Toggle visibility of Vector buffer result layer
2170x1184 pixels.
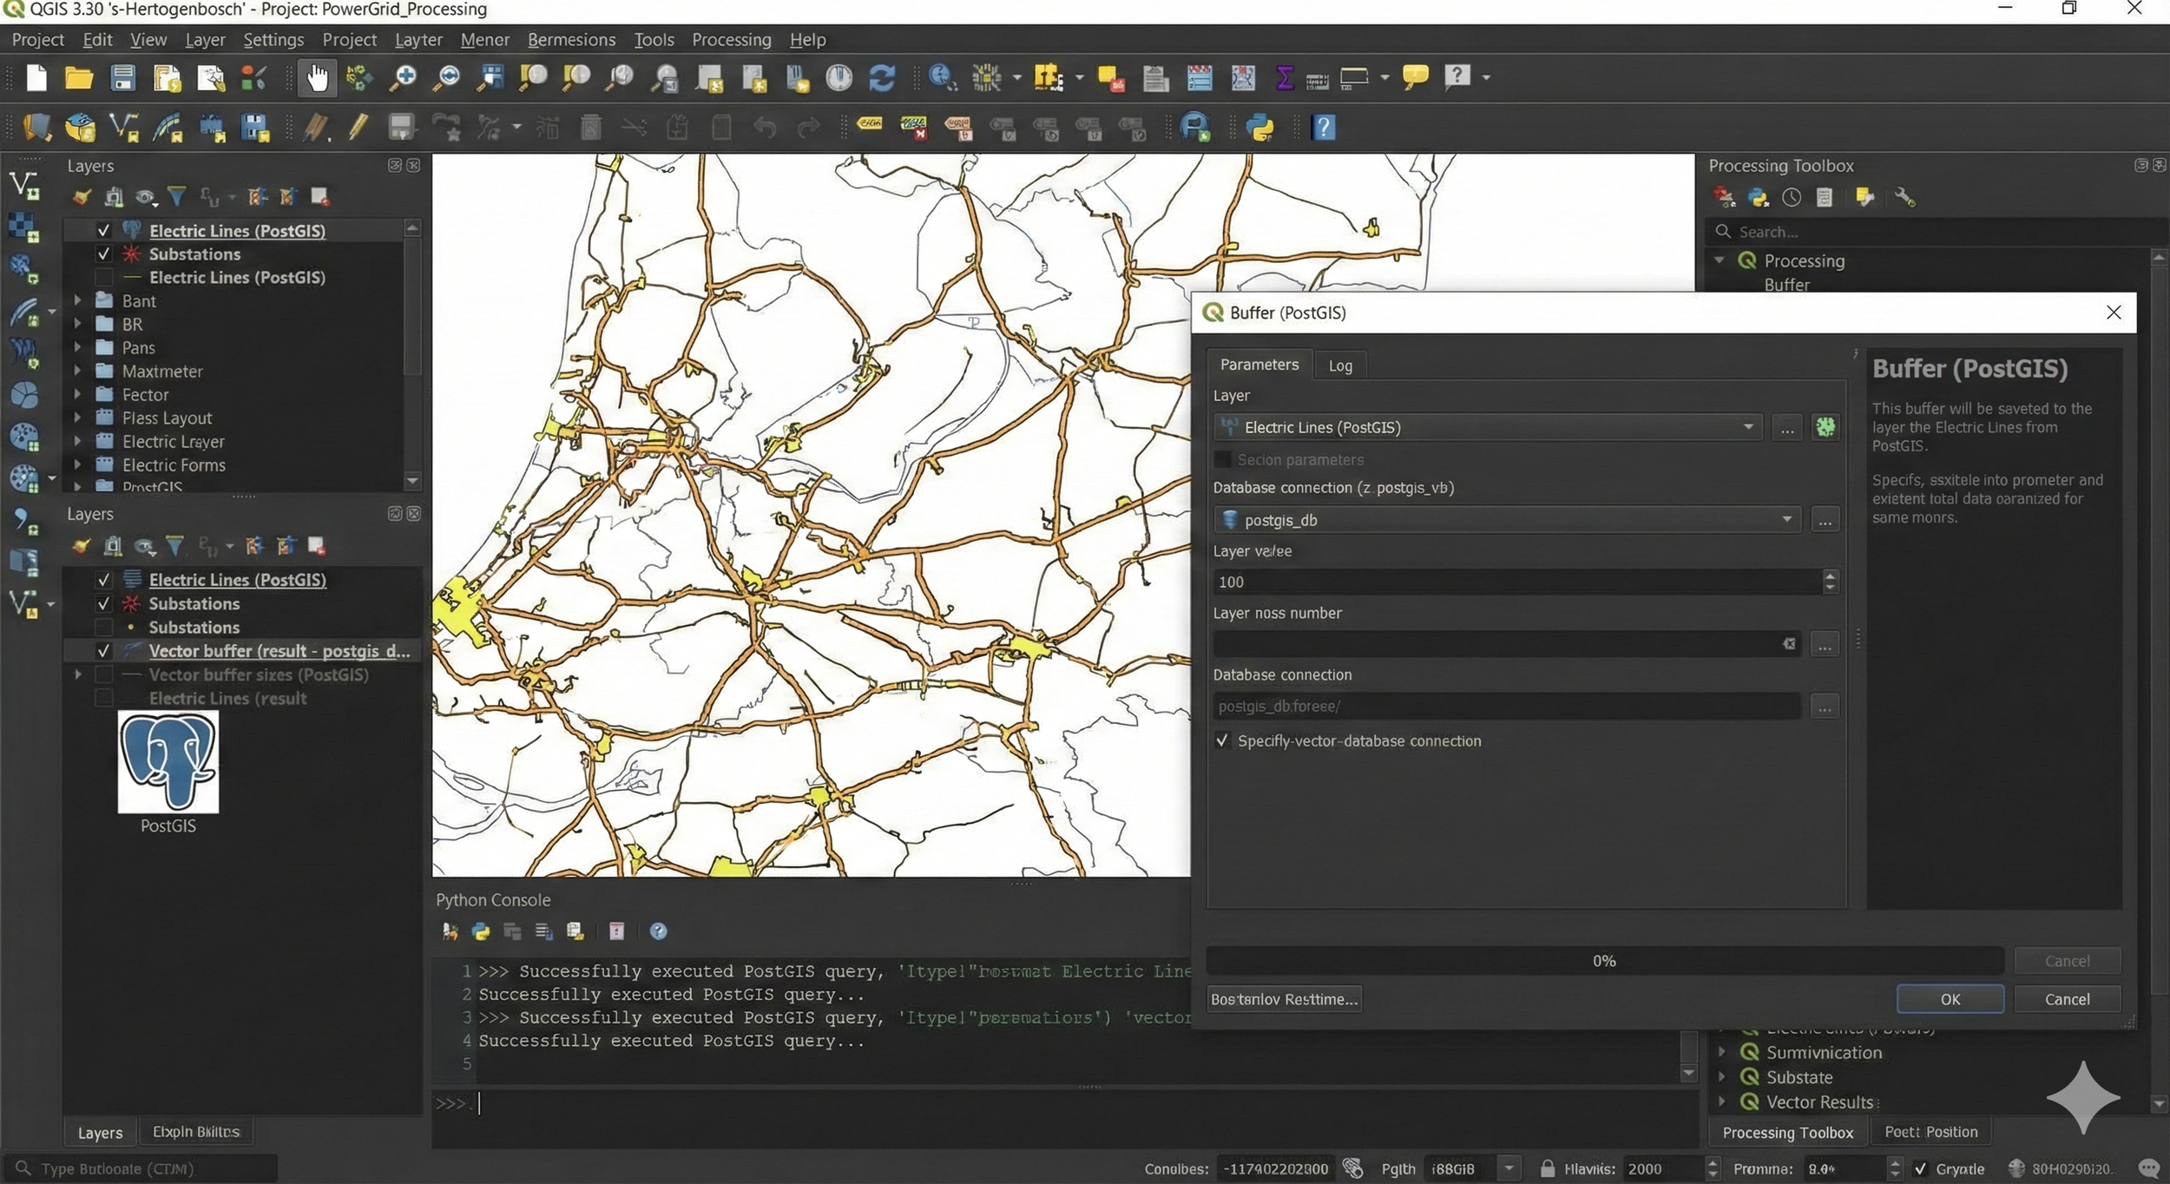pos(103,651)
